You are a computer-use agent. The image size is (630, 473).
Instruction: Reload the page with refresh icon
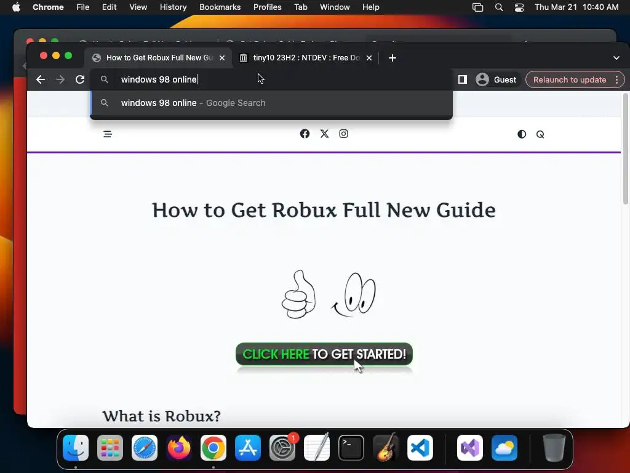click(x=80, y=79)
